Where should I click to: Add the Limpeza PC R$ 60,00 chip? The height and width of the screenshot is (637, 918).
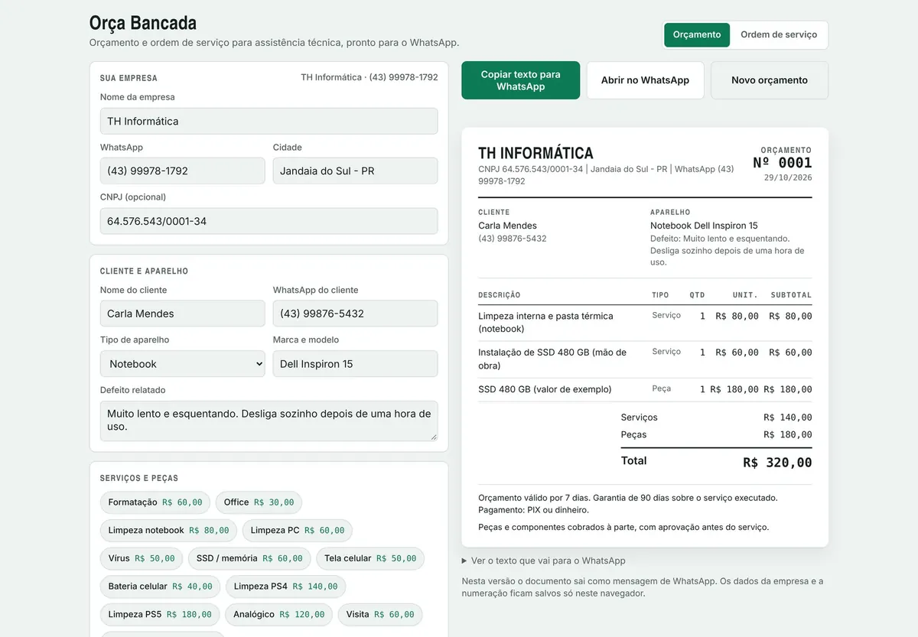click(298, 531)
